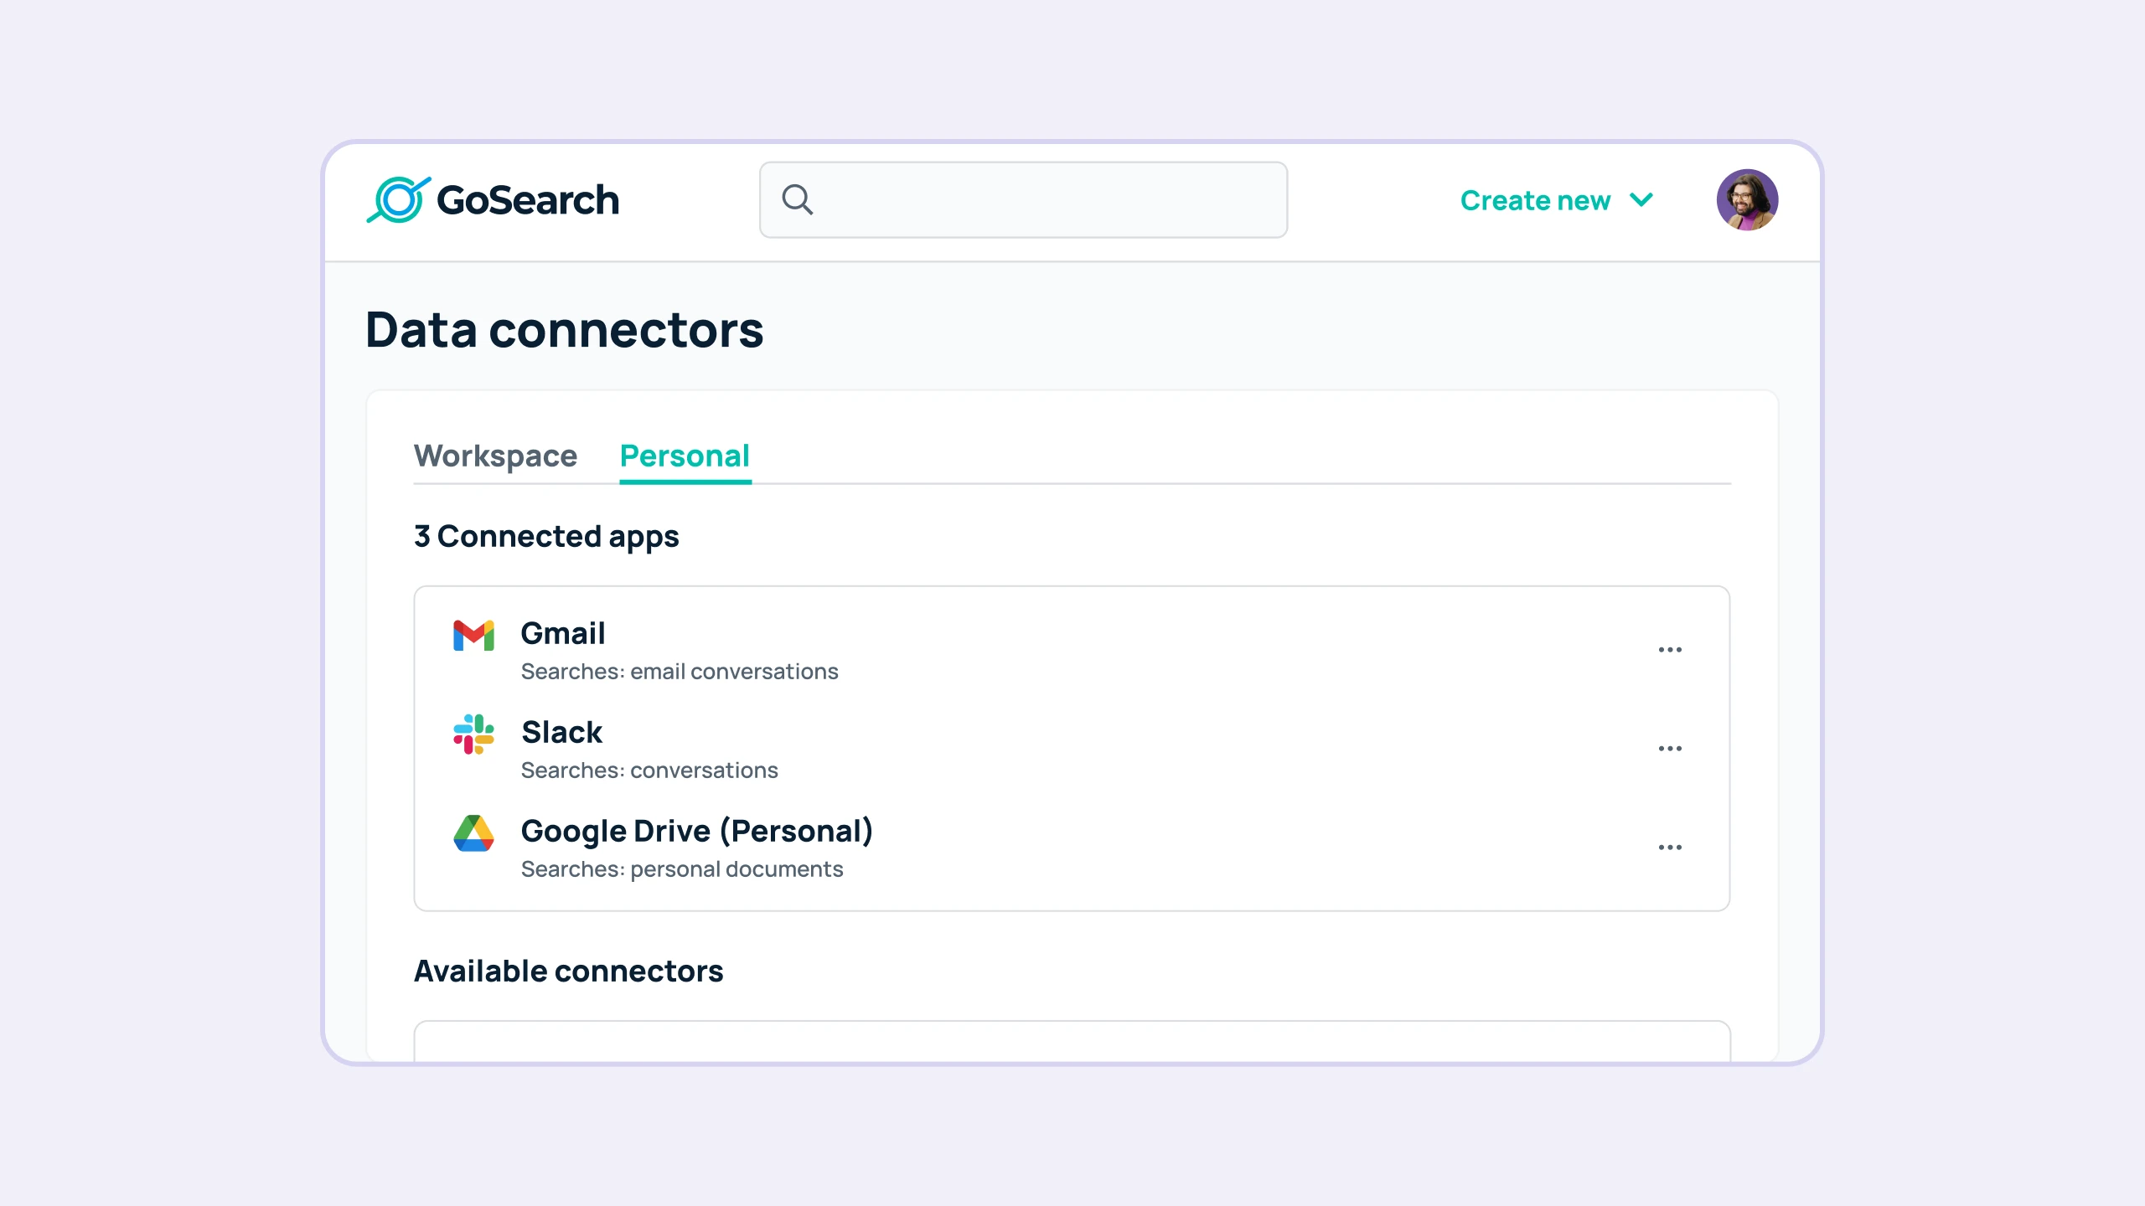The width and height of the screenshot is (2145, 1206).
Task: Open Google Drive connector options
Action: (1671, 846)
